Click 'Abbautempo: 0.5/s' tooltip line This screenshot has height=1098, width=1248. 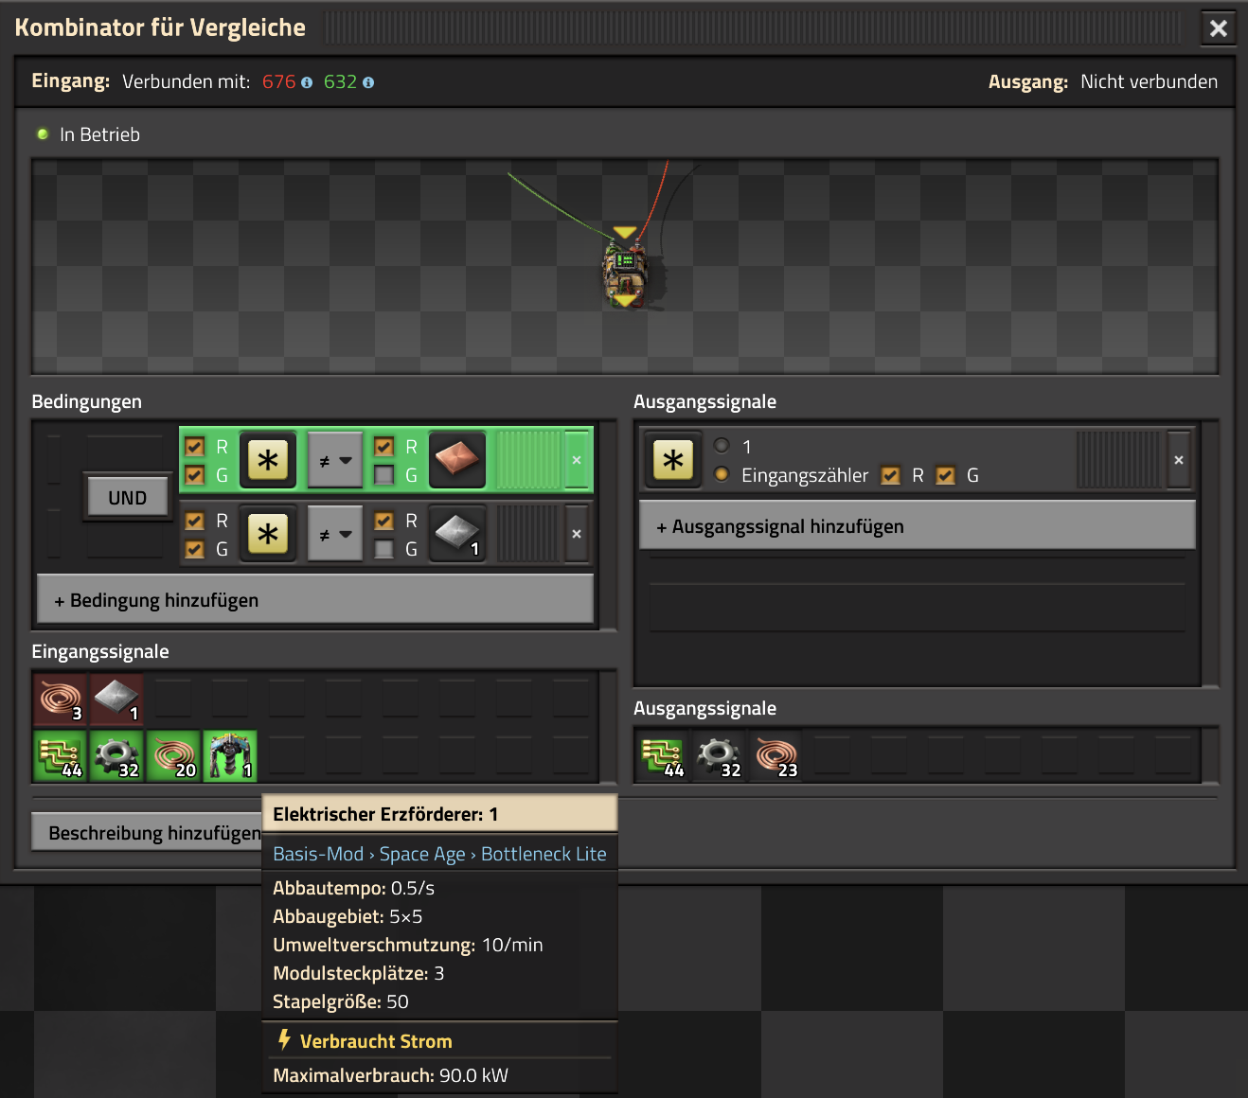click(x=353, y=888)
